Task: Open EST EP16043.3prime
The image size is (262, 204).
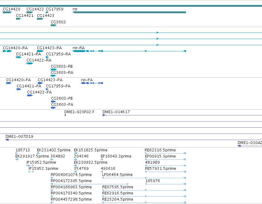Action: click(x=116, y=156)
